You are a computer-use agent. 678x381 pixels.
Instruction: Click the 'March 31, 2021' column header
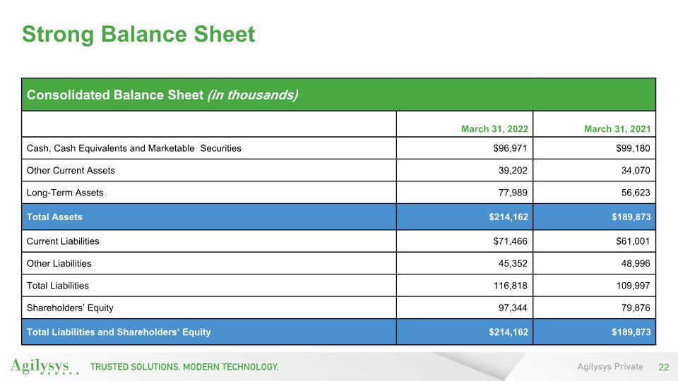(617, 129)
